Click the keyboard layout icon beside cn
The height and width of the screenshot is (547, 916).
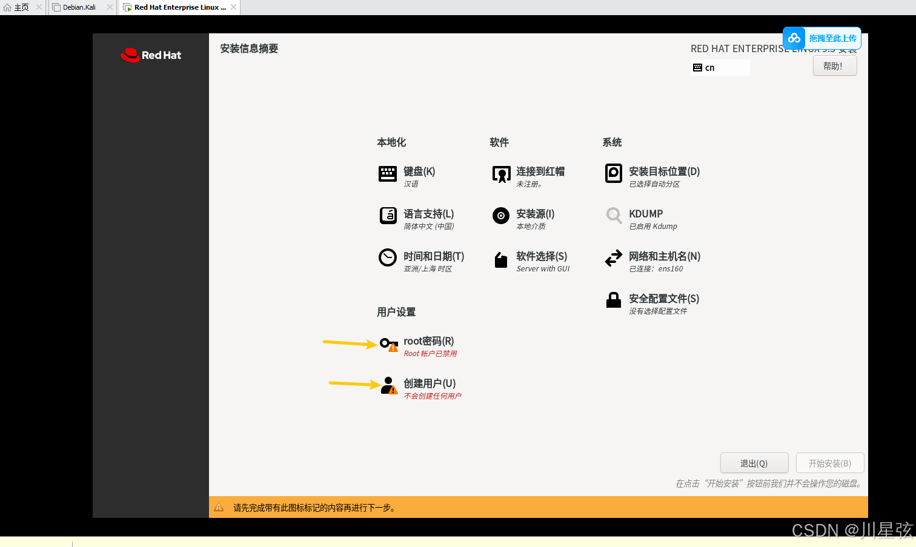[697, 68]
